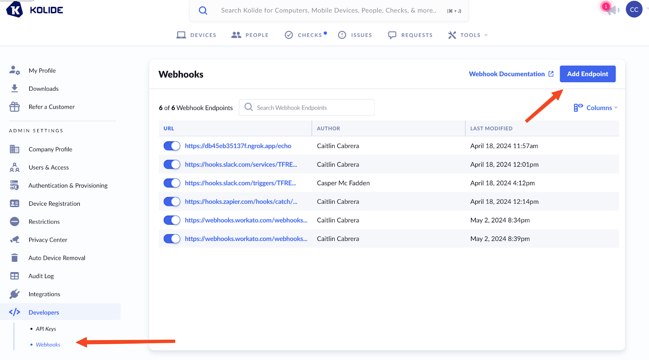Open the CC user avatar menu
This screenshot has height=360, width=649.
634,9
